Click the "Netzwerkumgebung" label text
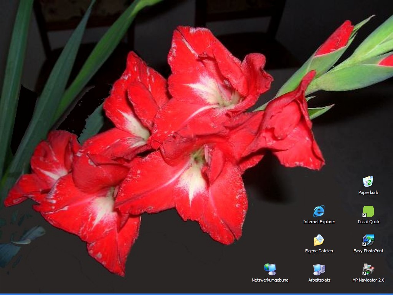This screenshot has height=295, width=393. (x=270, y=280)
